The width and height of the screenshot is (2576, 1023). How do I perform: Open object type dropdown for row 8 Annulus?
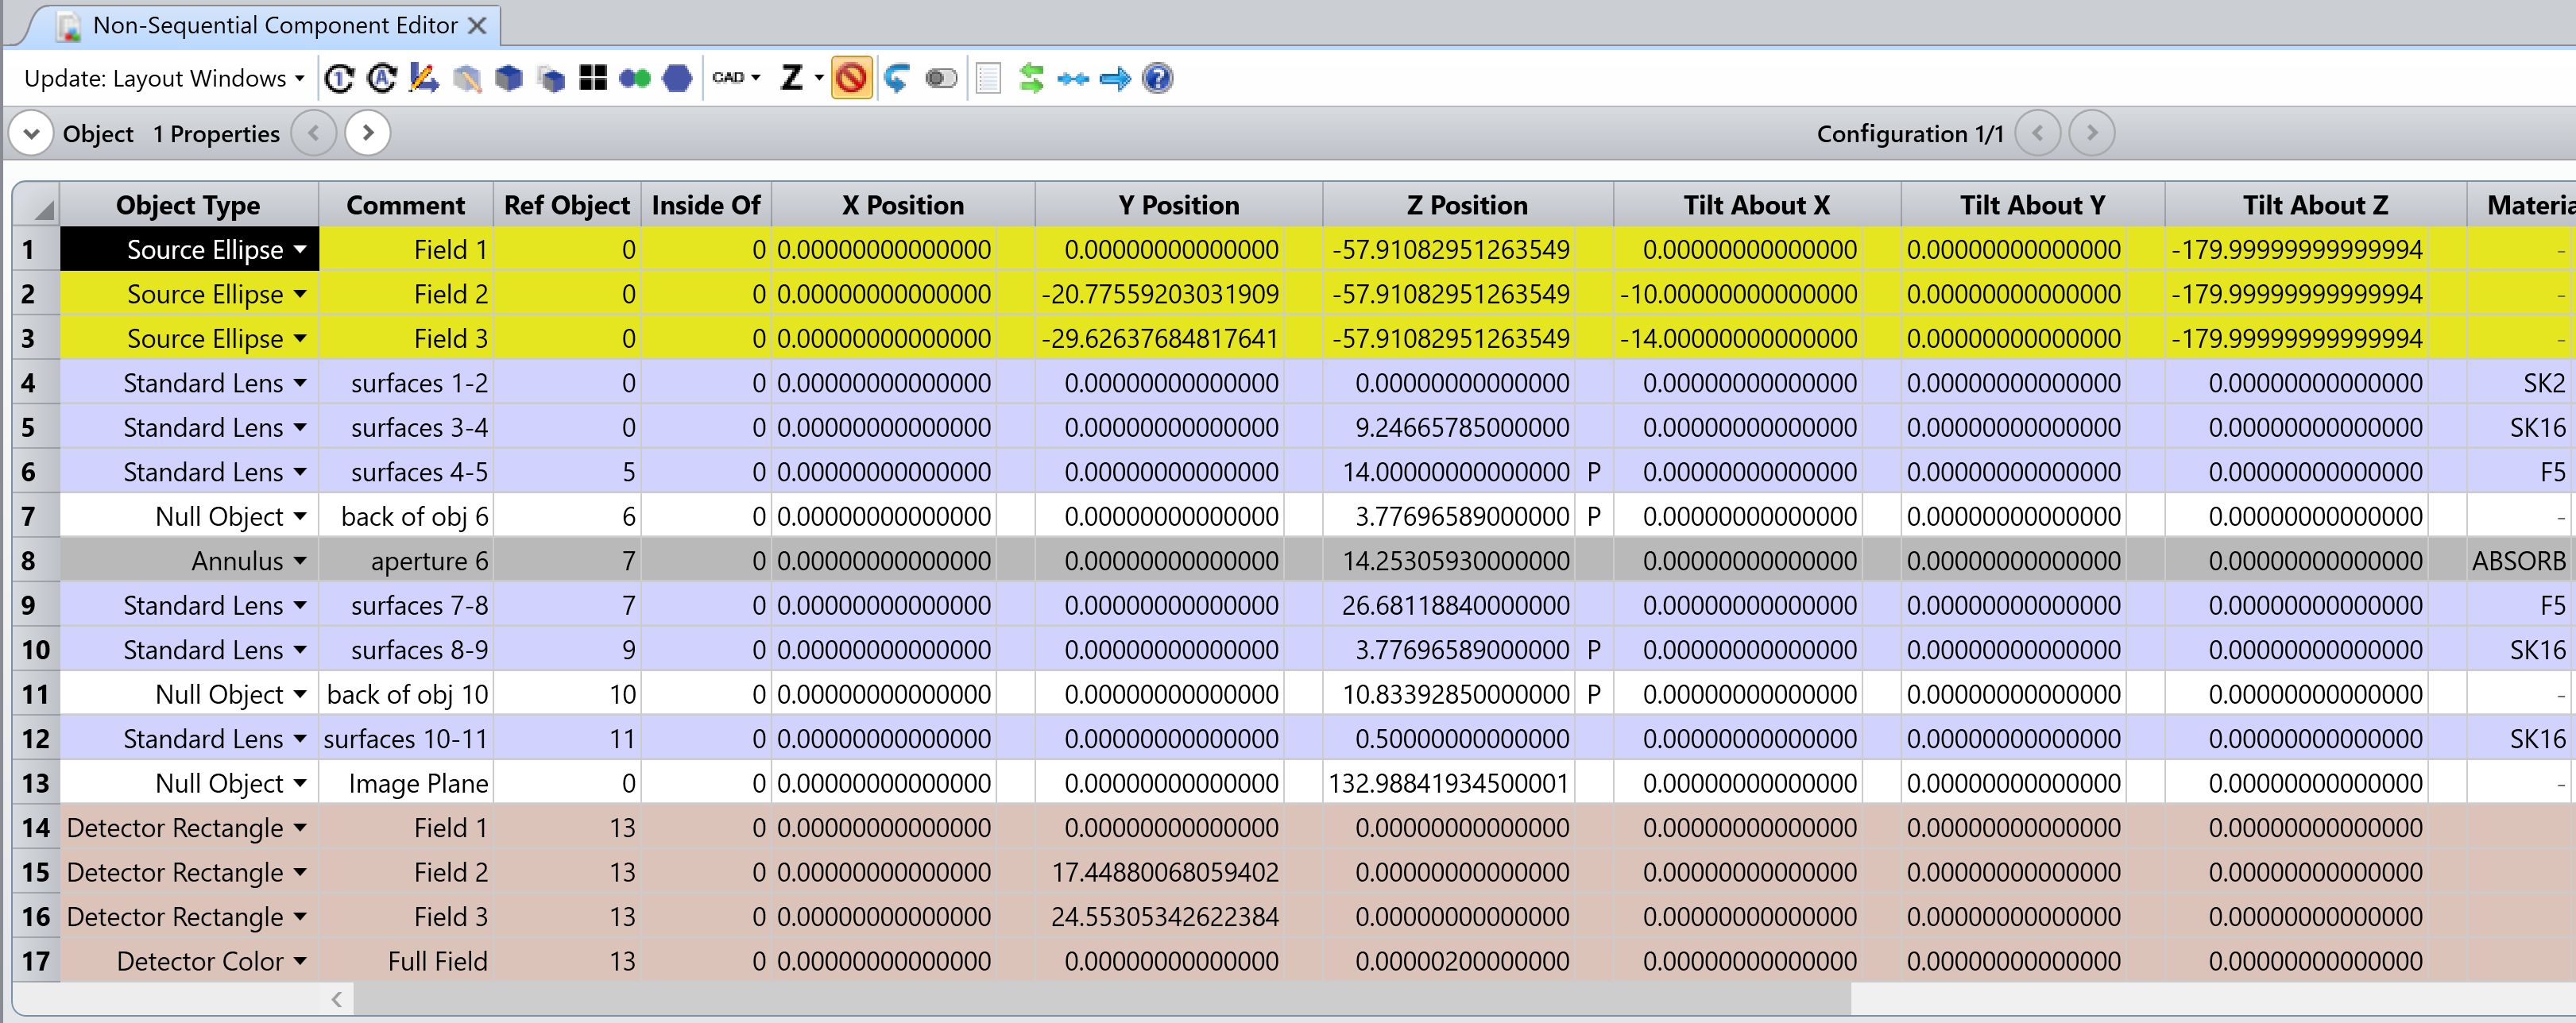300,561
